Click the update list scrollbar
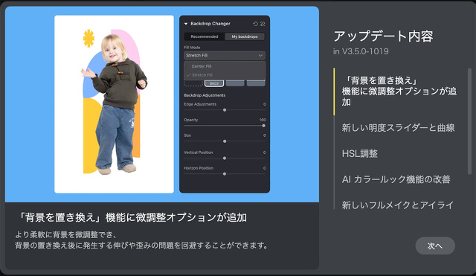The image size is (476, 276). 469,121
